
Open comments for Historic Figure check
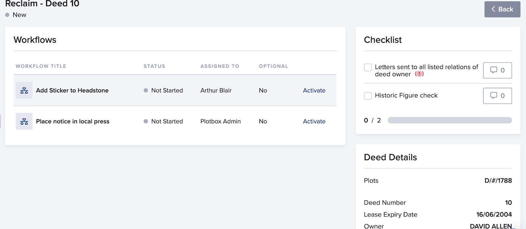pos(497,96)
